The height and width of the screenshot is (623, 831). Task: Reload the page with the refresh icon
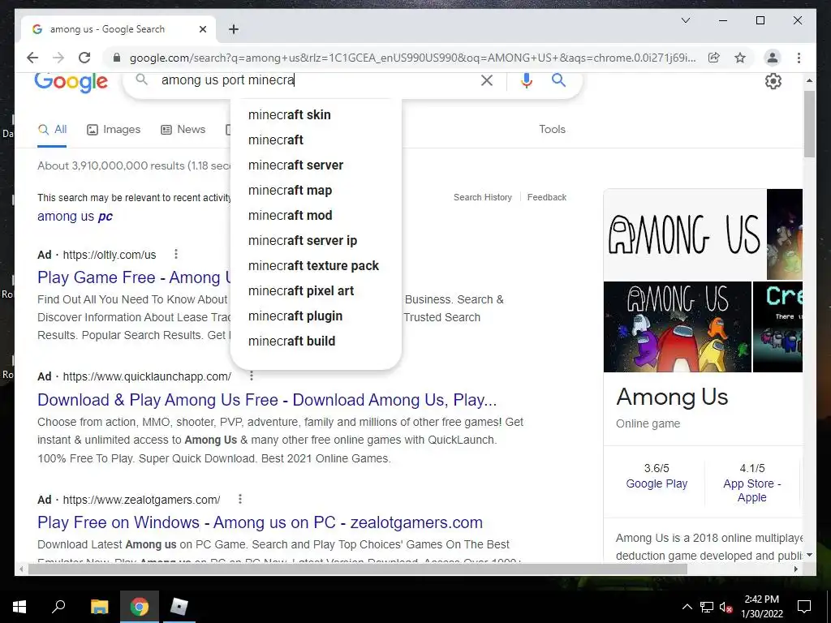click(x=84, y=58)
